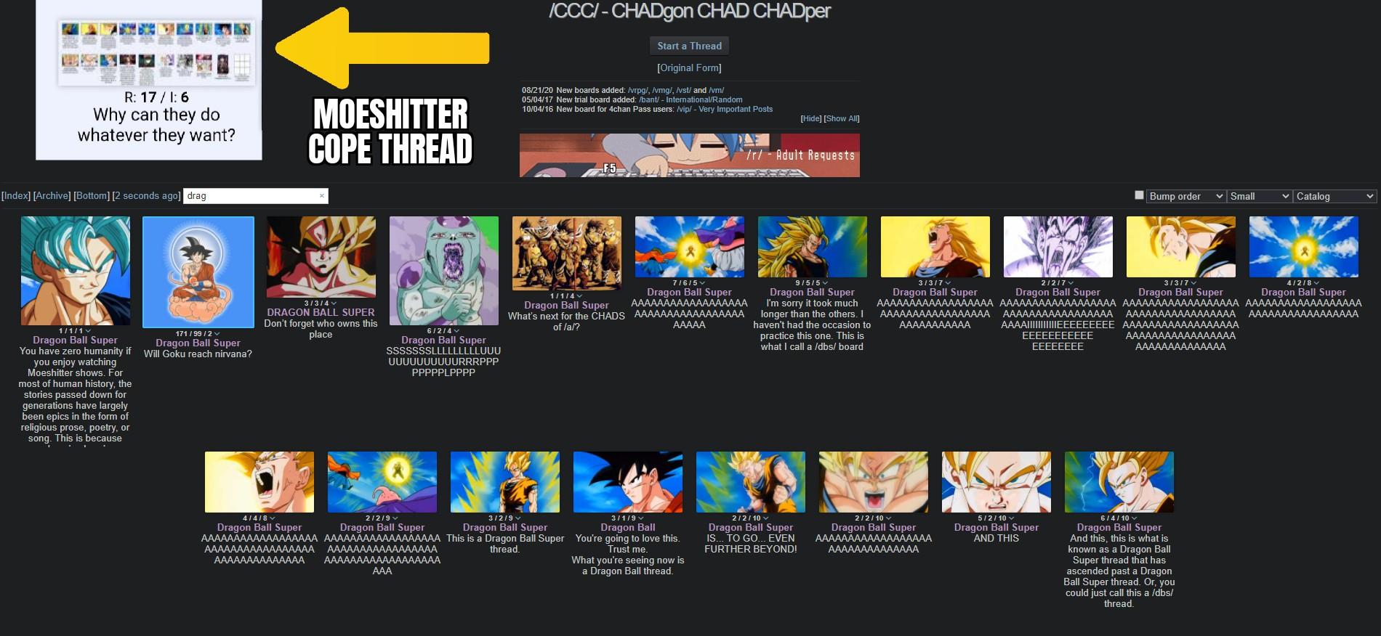Toggle the checkbox beside Bump order
1381x636 pixels.
tap(1139, 195)
